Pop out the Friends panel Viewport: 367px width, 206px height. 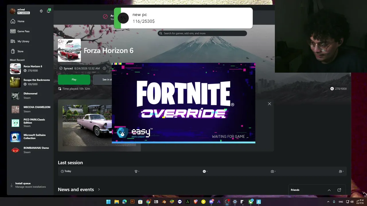pos(339,190)
